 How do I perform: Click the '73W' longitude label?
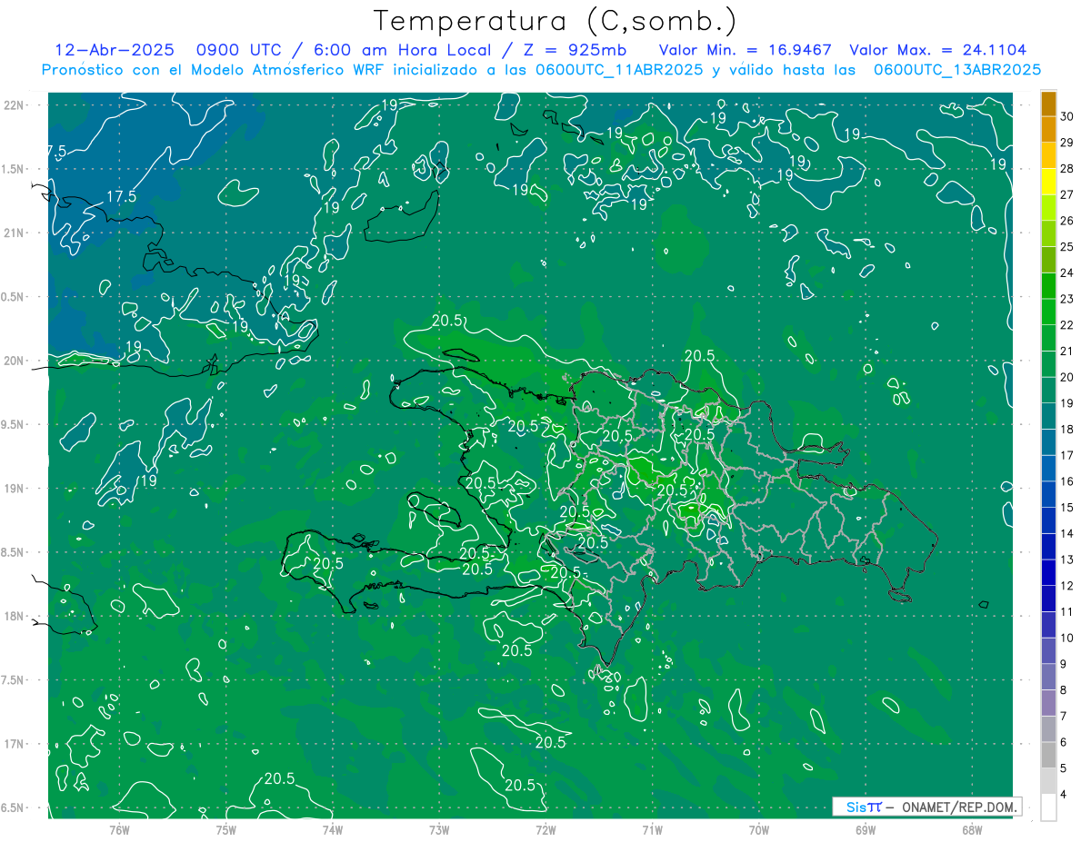click(x=439, y=829)
